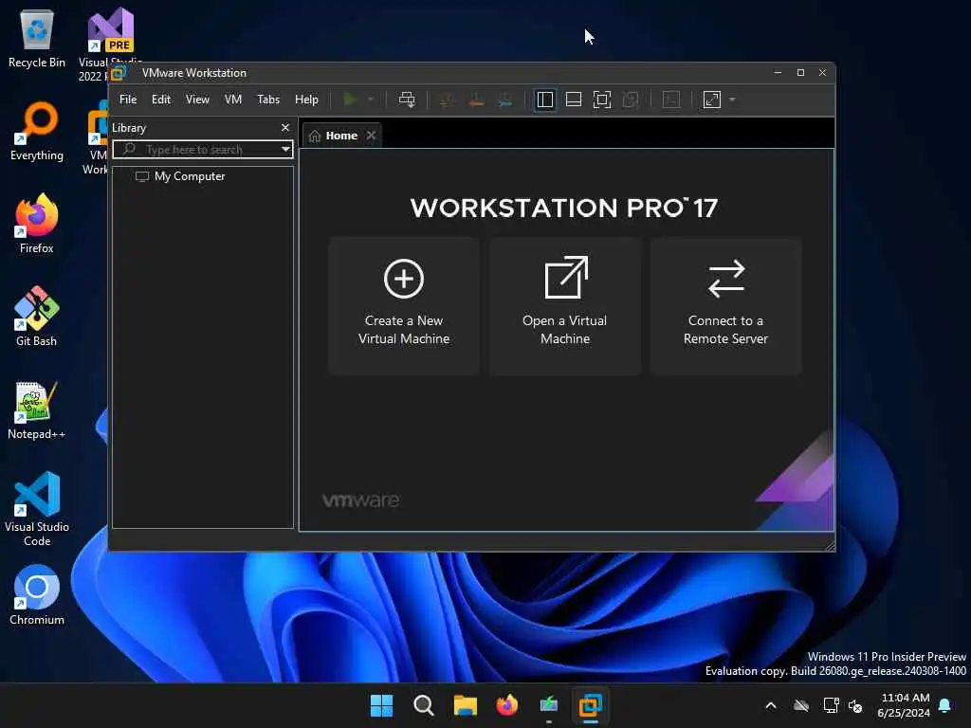Click the Enter Full Screen toolbar icon
Viewport: 971px width, 728px height.
[602, 100]
